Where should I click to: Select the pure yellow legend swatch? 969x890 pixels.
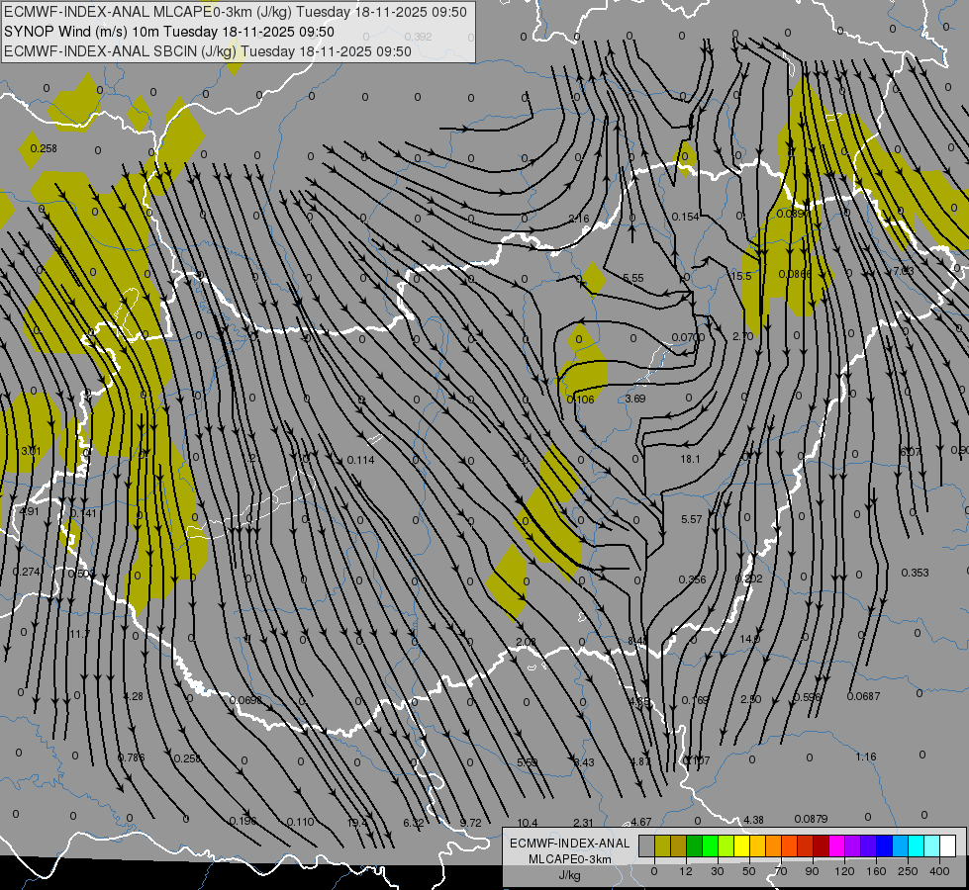pos(741,845)
